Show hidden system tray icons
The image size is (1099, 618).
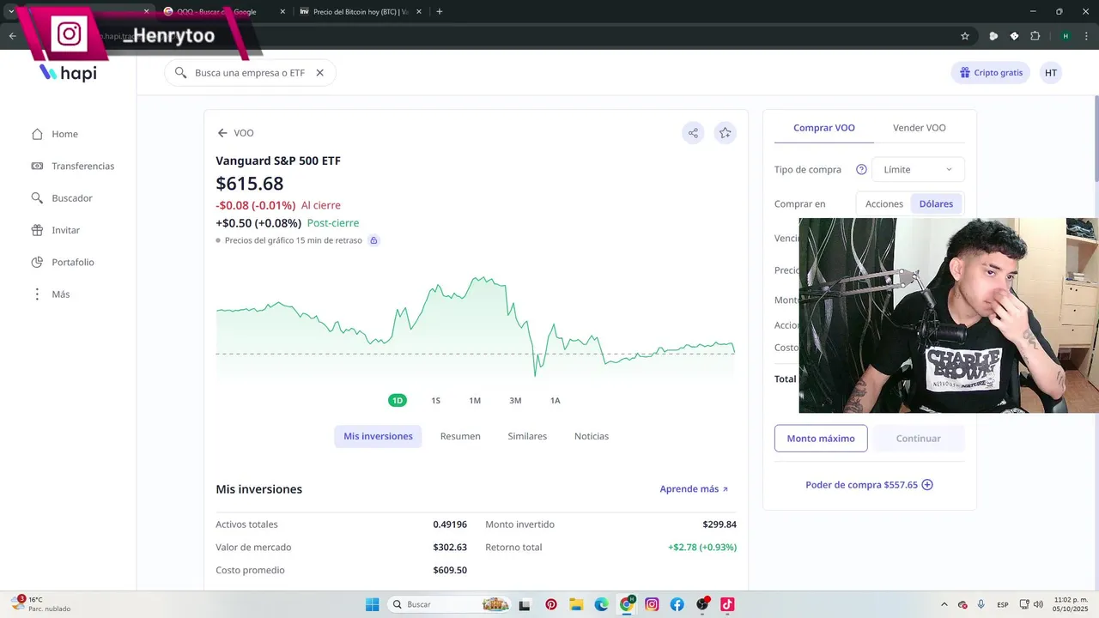coord(944,604)
